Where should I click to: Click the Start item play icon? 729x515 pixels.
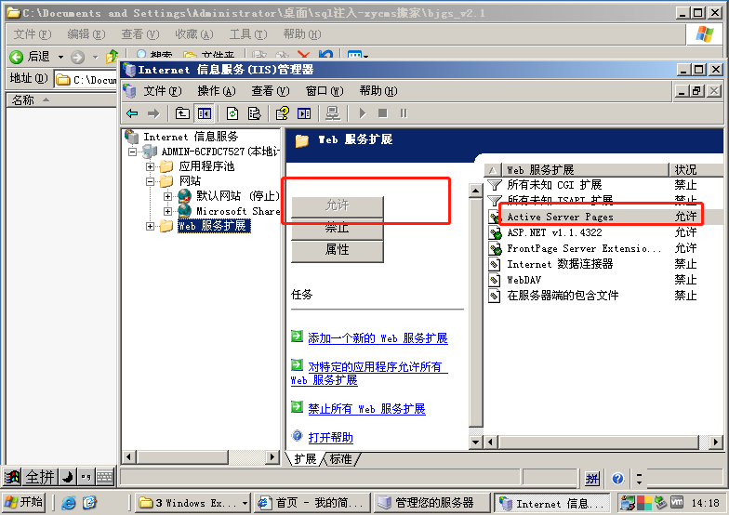point(363,113)
